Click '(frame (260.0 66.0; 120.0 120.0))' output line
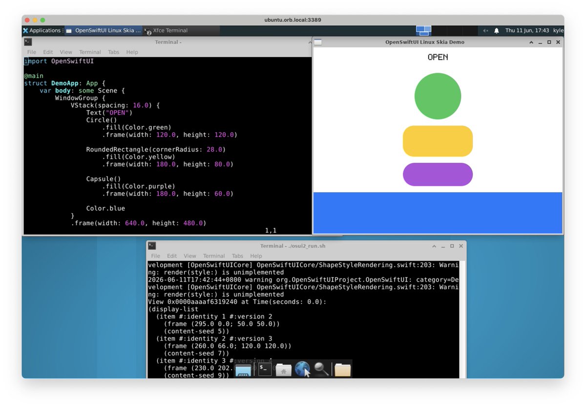The width and height of the screenshot is (586, 407). pos(228,346)
